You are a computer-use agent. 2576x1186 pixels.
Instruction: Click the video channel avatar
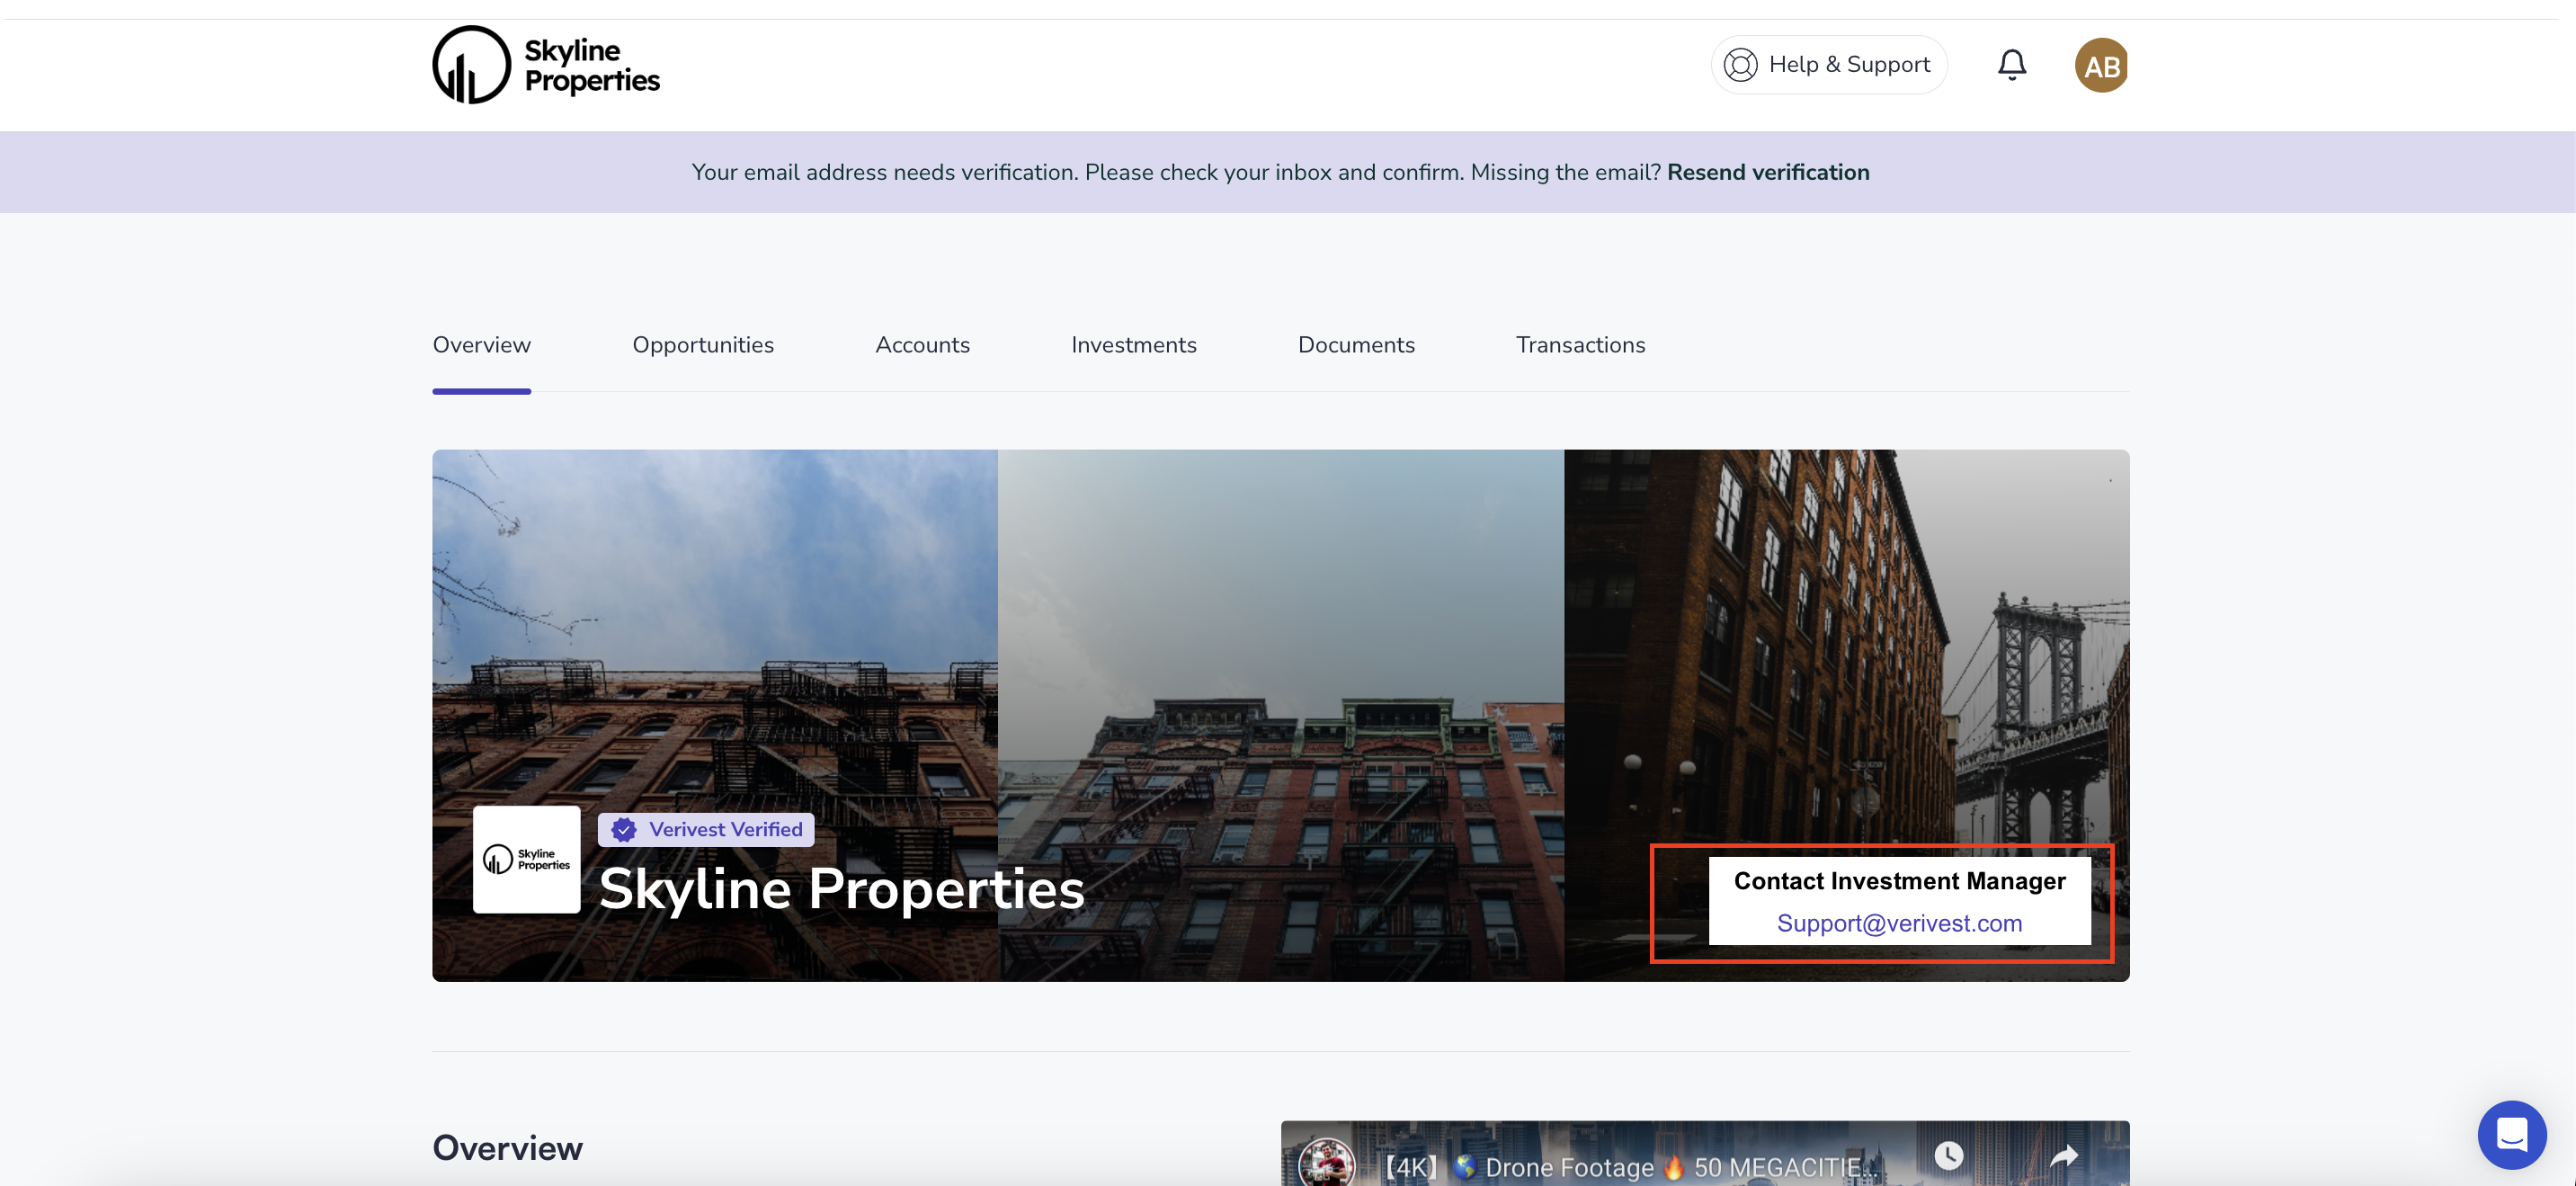[x=1326, y=1162]
